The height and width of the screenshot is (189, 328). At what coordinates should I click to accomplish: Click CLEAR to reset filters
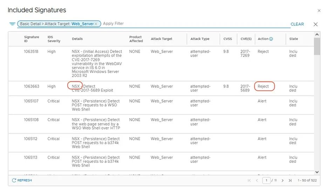(x=297, y=24)
